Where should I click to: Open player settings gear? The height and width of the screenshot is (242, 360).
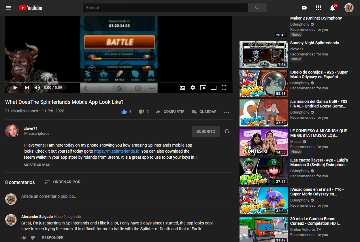pos(193,88)
